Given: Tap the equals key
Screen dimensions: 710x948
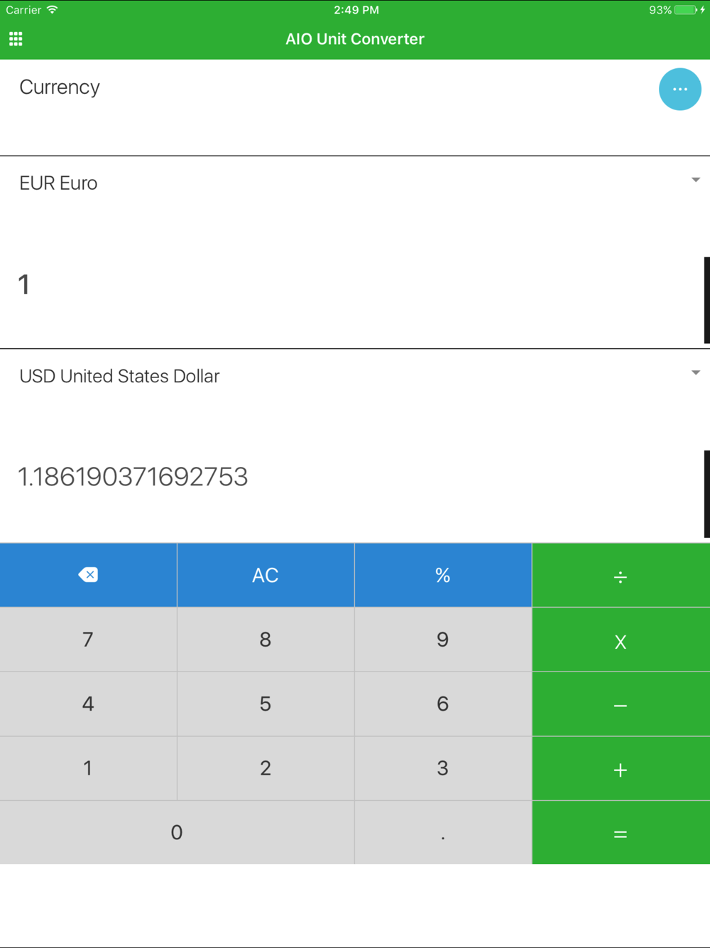Looking at the screenshot, I should tap(621, 833).
